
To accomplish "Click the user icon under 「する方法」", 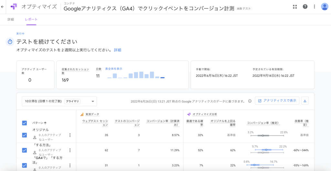I will point(35,153).
